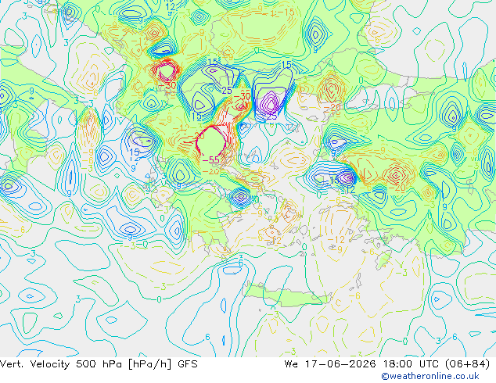Select the "Vert. Velocity 500 hPa [hPa/h] GFS" title text
This screenshot has width=496, height=383.
pos(99,364)
